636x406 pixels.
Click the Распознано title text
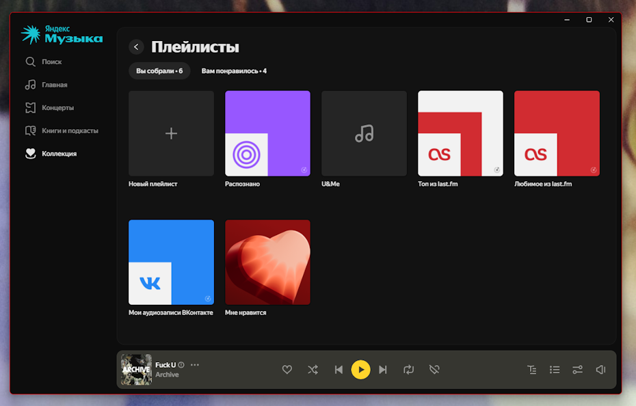pyautogui.click(x=243, y=184)
